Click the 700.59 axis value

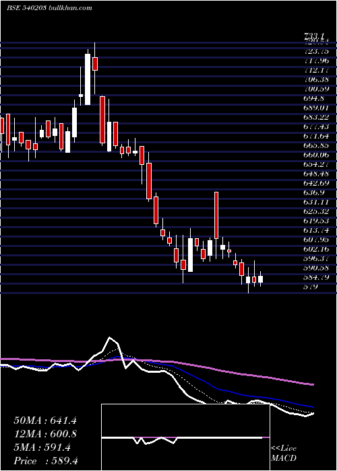(316, 89)
